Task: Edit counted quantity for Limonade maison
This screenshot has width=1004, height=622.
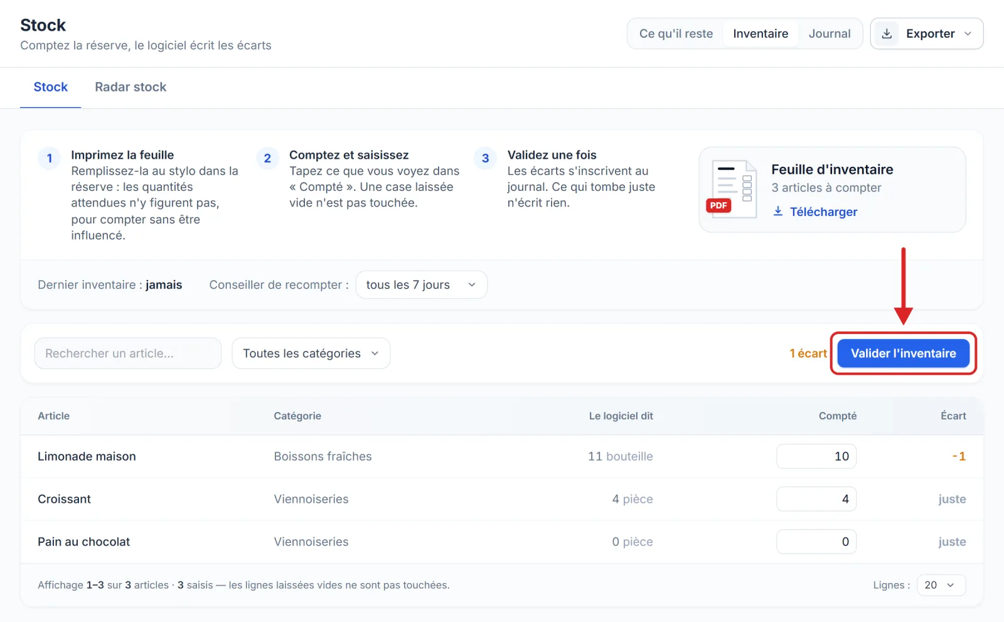Action: coord(816,456)
